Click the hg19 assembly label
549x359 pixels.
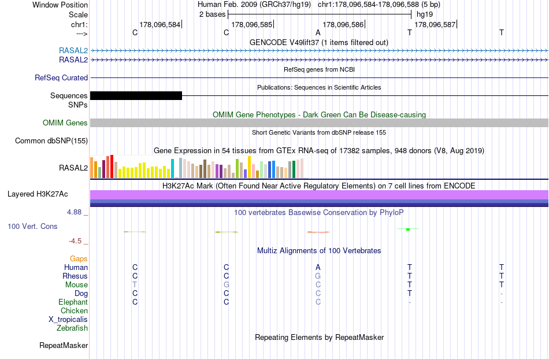[425, 14]
